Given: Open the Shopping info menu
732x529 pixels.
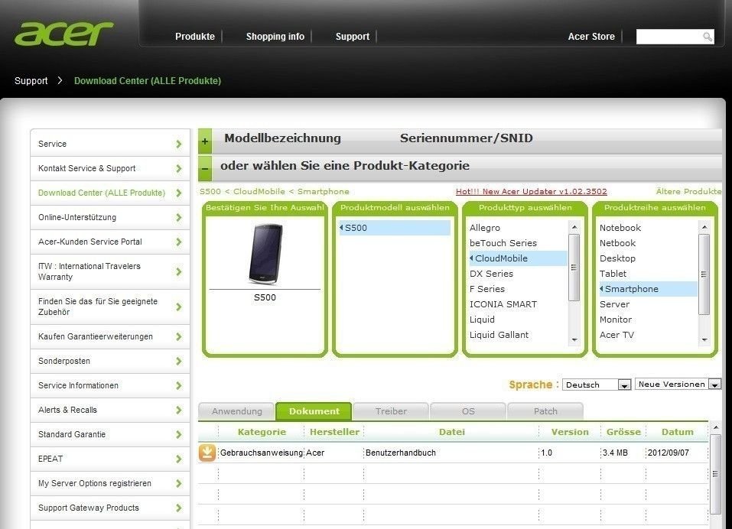Looking at the screenshot, I should (275, 37).
